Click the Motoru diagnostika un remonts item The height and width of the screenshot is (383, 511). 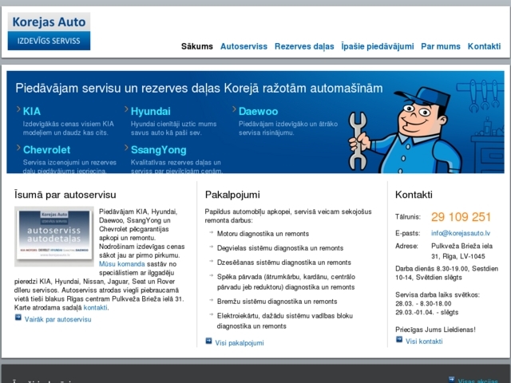click(x=263, y=234)
